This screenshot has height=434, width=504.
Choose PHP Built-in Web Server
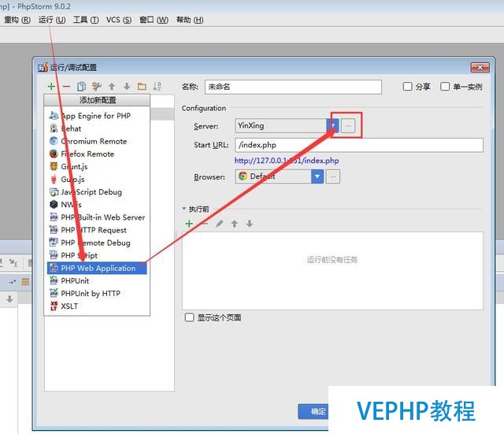tap(97, 217)
